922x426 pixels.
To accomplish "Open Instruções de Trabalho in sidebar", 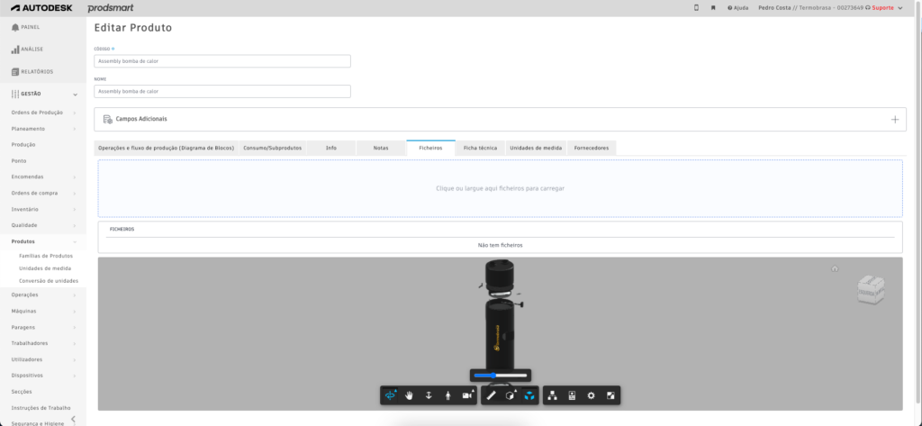I will pyautogui.click(x=41, y=408).
